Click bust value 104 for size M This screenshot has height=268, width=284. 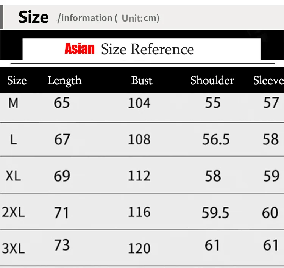139,103
